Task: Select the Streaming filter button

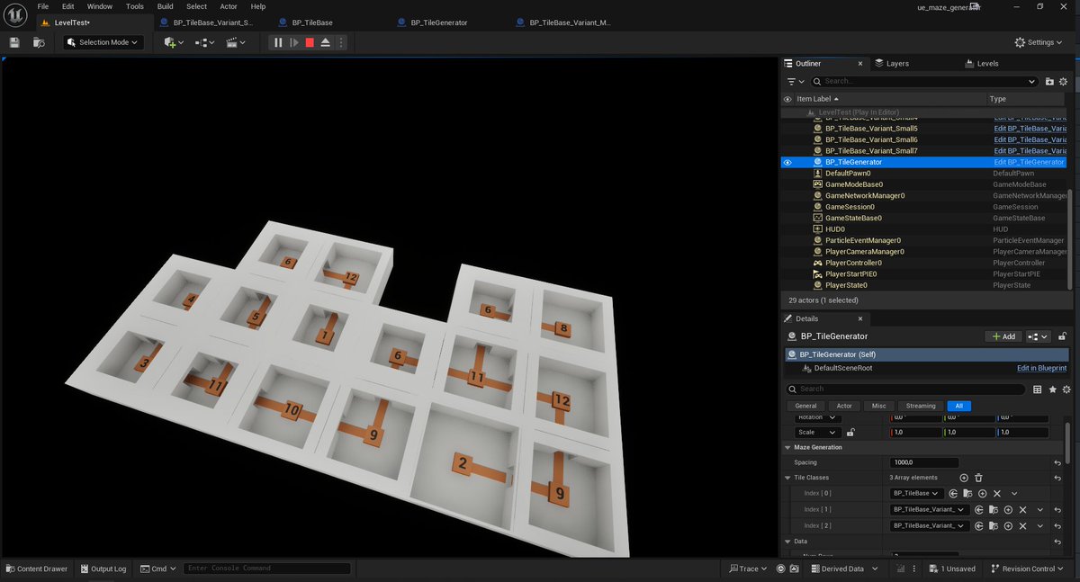Action: point(921,406)
